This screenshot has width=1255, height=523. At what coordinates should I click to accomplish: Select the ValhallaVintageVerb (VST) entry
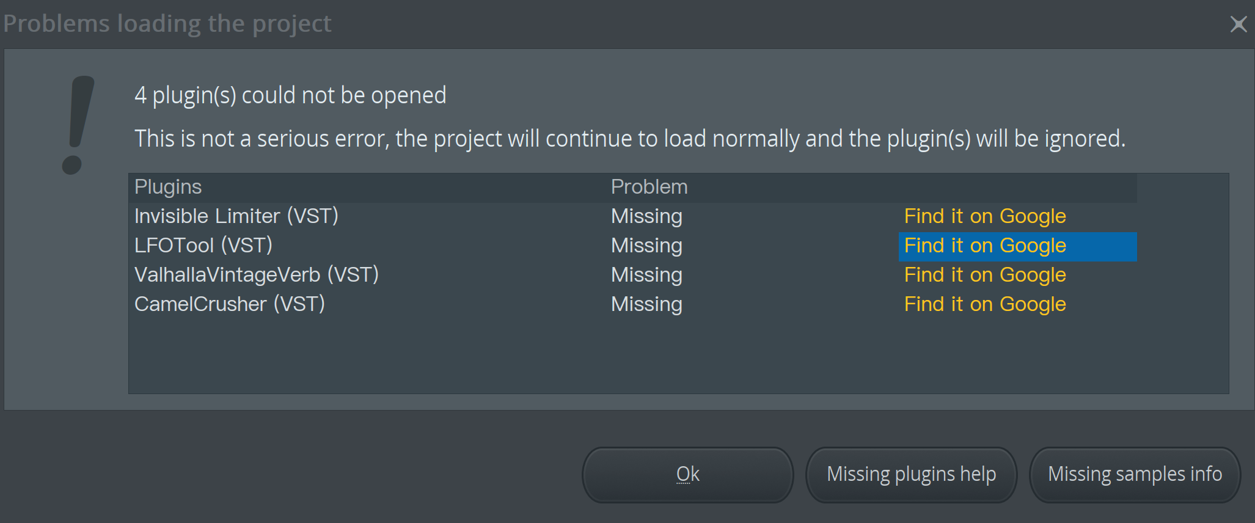(x=257, y=275)
